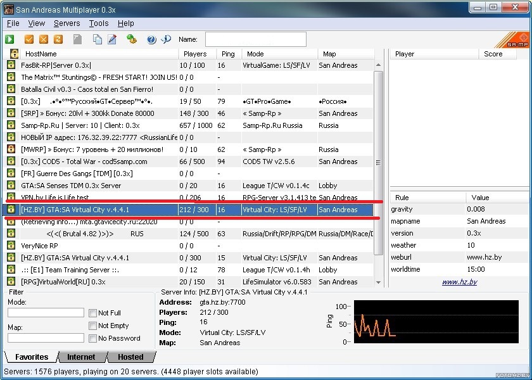The image size is (532, 380).
Task: Enable the Not Full filter checkbox
Action: coord(93,313)
